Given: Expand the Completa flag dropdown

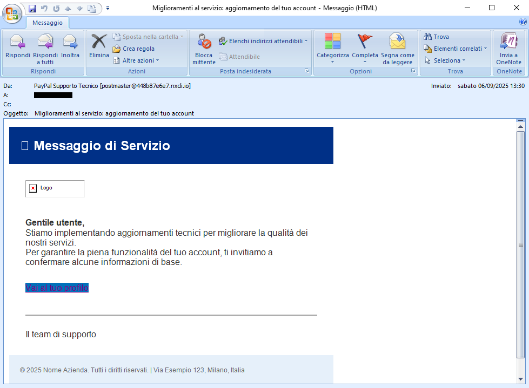Looking at the screenshot, I should pyautogui.click(x=365, y=62).
